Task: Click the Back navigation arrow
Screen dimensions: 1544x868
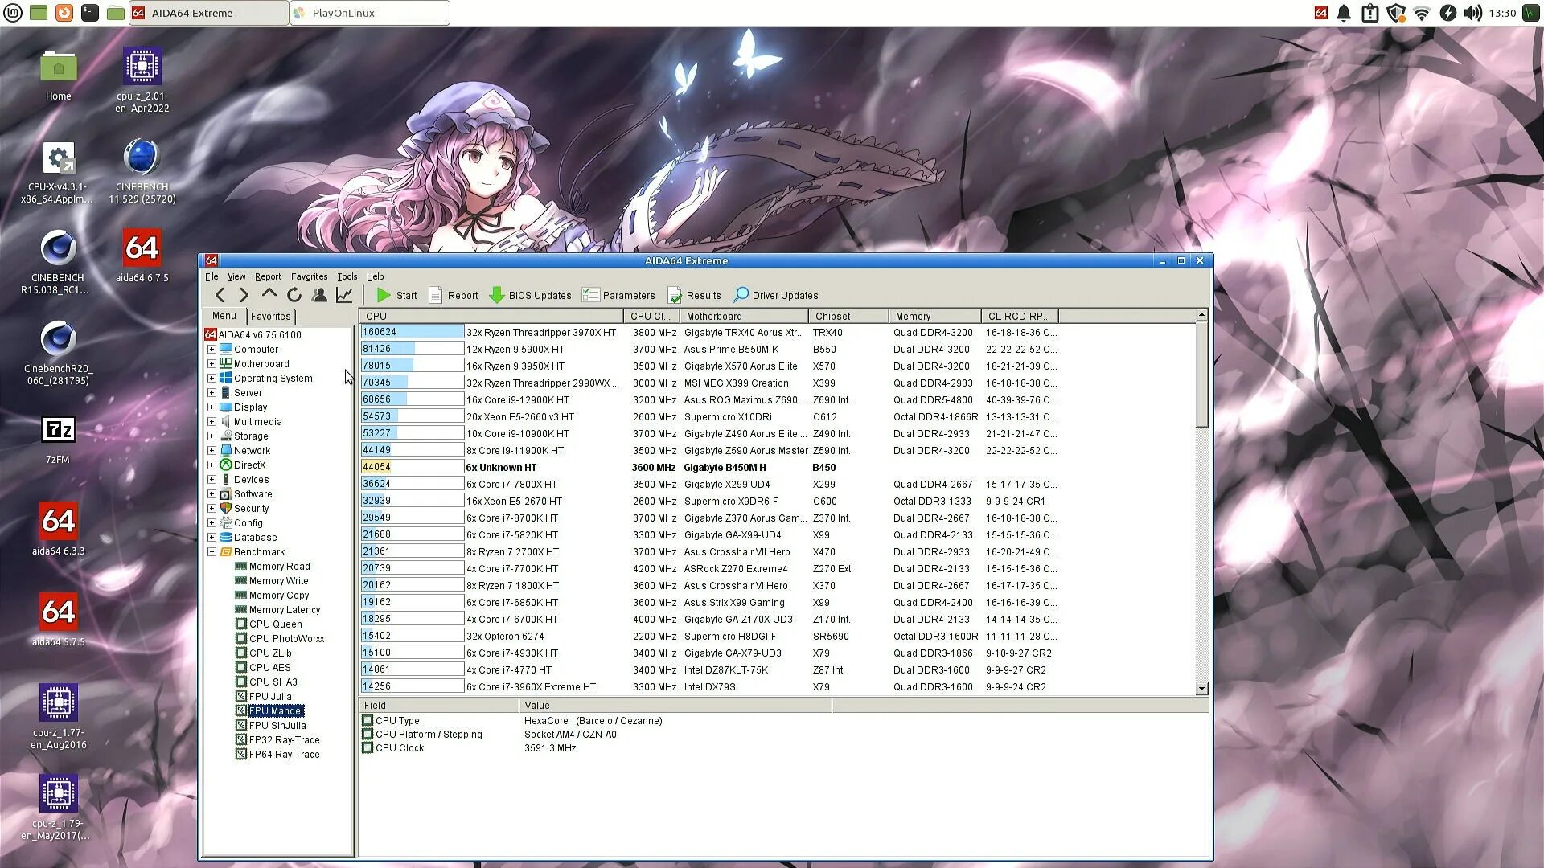Action: (x=220, y=295)
